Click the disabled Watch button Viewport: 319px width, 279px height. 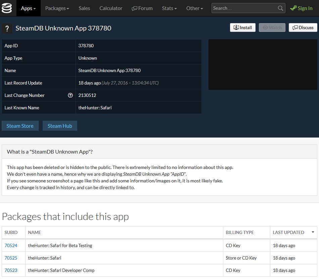(x=272, y=27)
